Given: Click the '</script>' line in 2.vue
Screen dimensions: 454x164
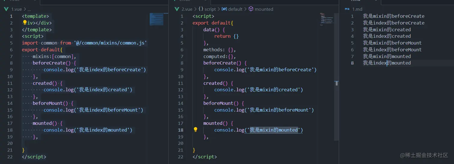Looking at the screenshot, I should (x=204, y=157).
